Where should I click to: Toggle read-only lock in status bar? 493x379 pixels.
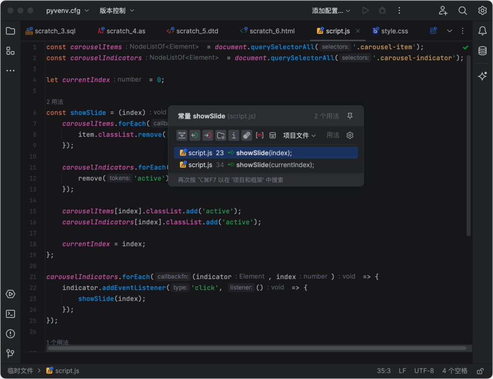tap(480, 371)
